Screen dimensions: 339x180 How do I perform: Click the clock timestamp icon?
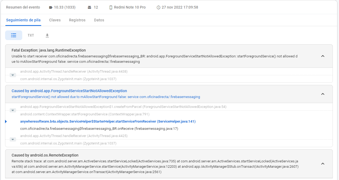(159, 7)
